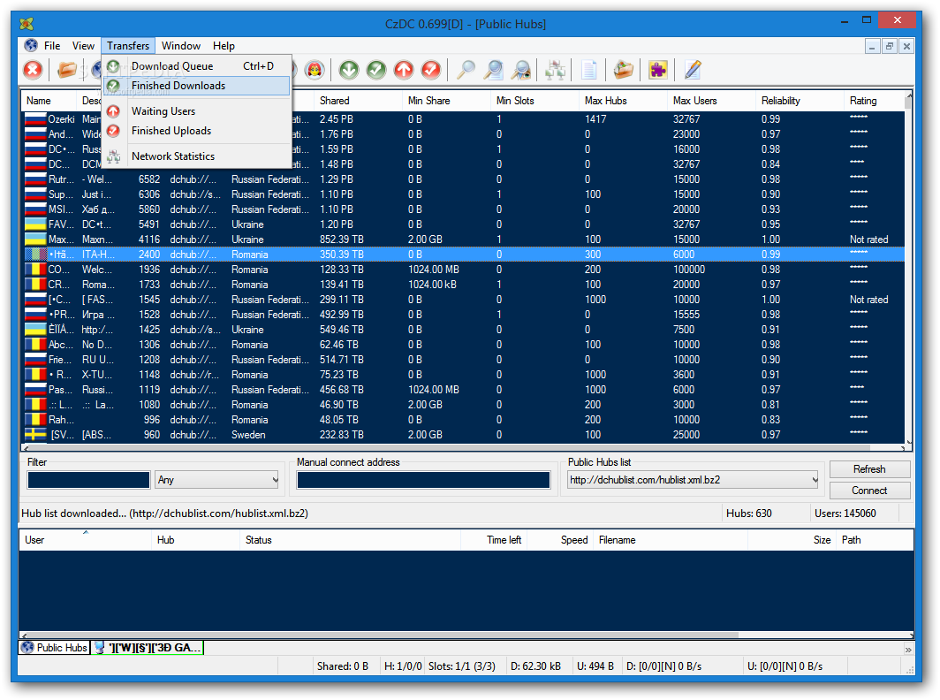Select the Sweden hub row with 232.83 TB
940x700 pixels.
coord(463,435)
